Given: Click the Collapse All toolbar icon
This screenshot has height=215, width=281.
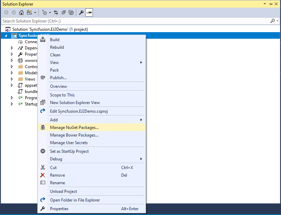Looking at the screenshot, I should coord(64,12).
